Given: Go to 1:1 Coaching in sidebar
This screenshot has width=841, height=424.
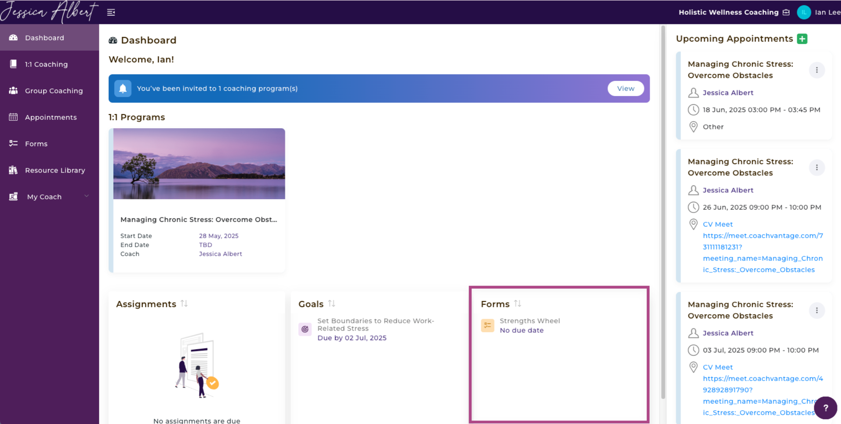Looking at the screenshot, I should (49, 64).
